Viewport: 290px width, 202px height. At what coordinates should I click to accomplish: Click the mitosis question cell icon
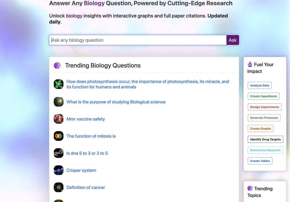[x=59, y=136]
